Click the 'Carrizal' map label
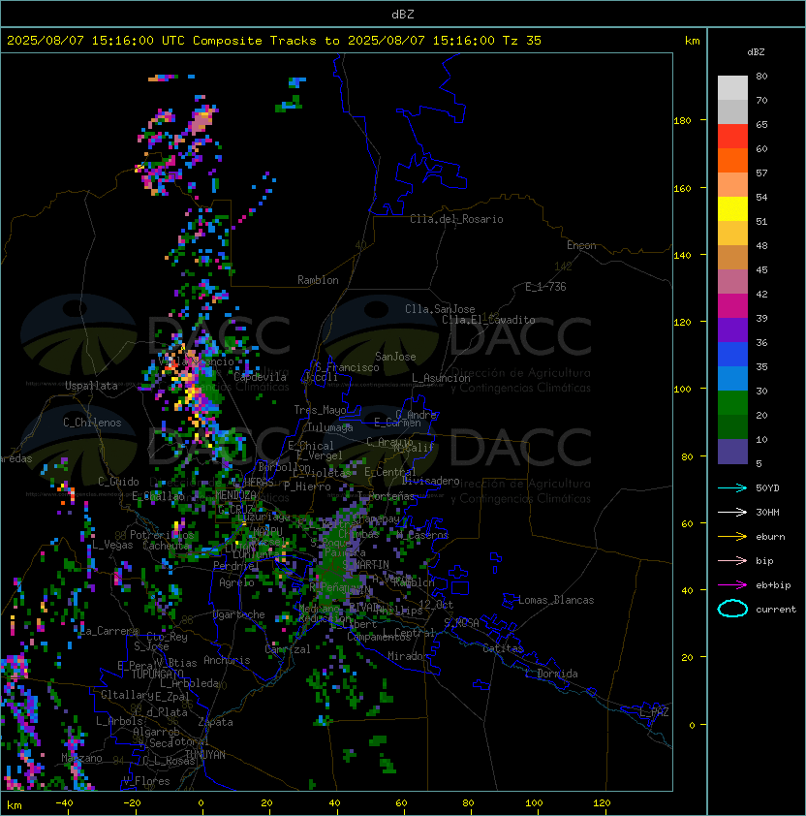Viewport: 806px width, 816px height. [x=287, y=649]
